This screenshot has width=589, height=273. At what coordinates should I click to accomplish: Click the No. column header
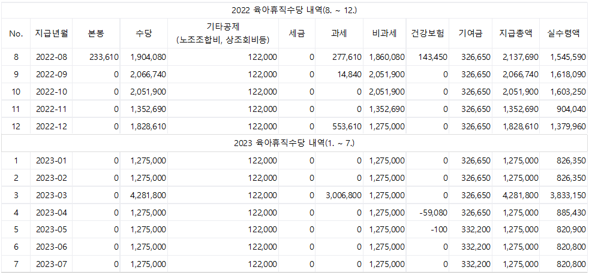click(16, 34)
